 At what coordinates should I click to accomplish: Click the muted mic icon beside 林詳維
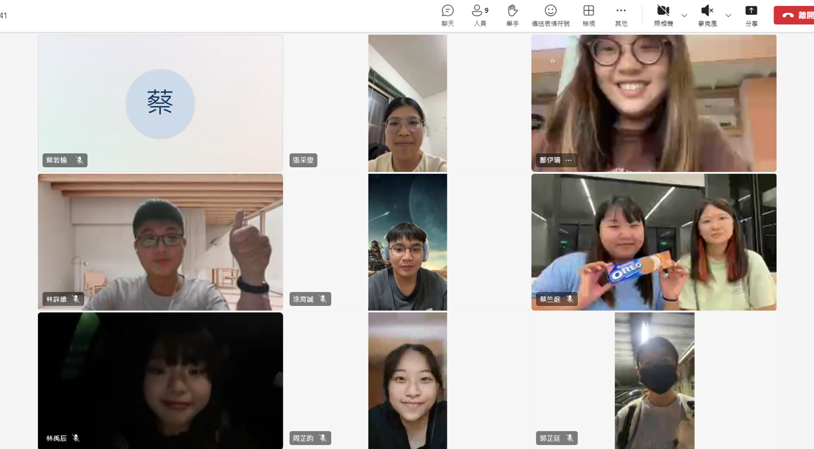(76, 299)
